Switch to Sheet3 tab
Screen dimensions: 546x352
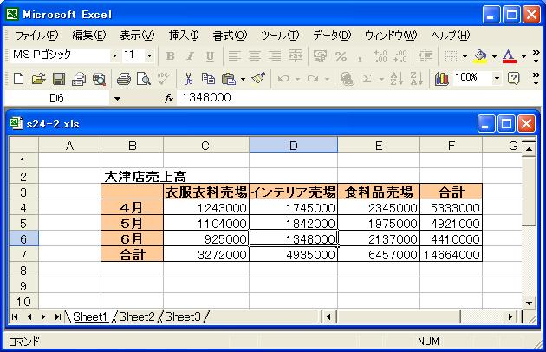pos(183,316)
